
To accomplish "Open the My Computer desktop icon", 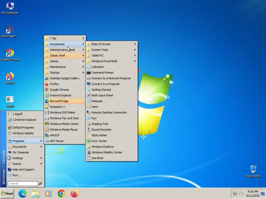I will [x=10, y=8].
